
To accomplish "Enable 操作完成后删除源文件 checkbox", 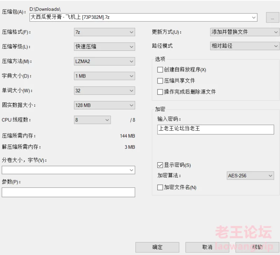I will tap(160, 92).
